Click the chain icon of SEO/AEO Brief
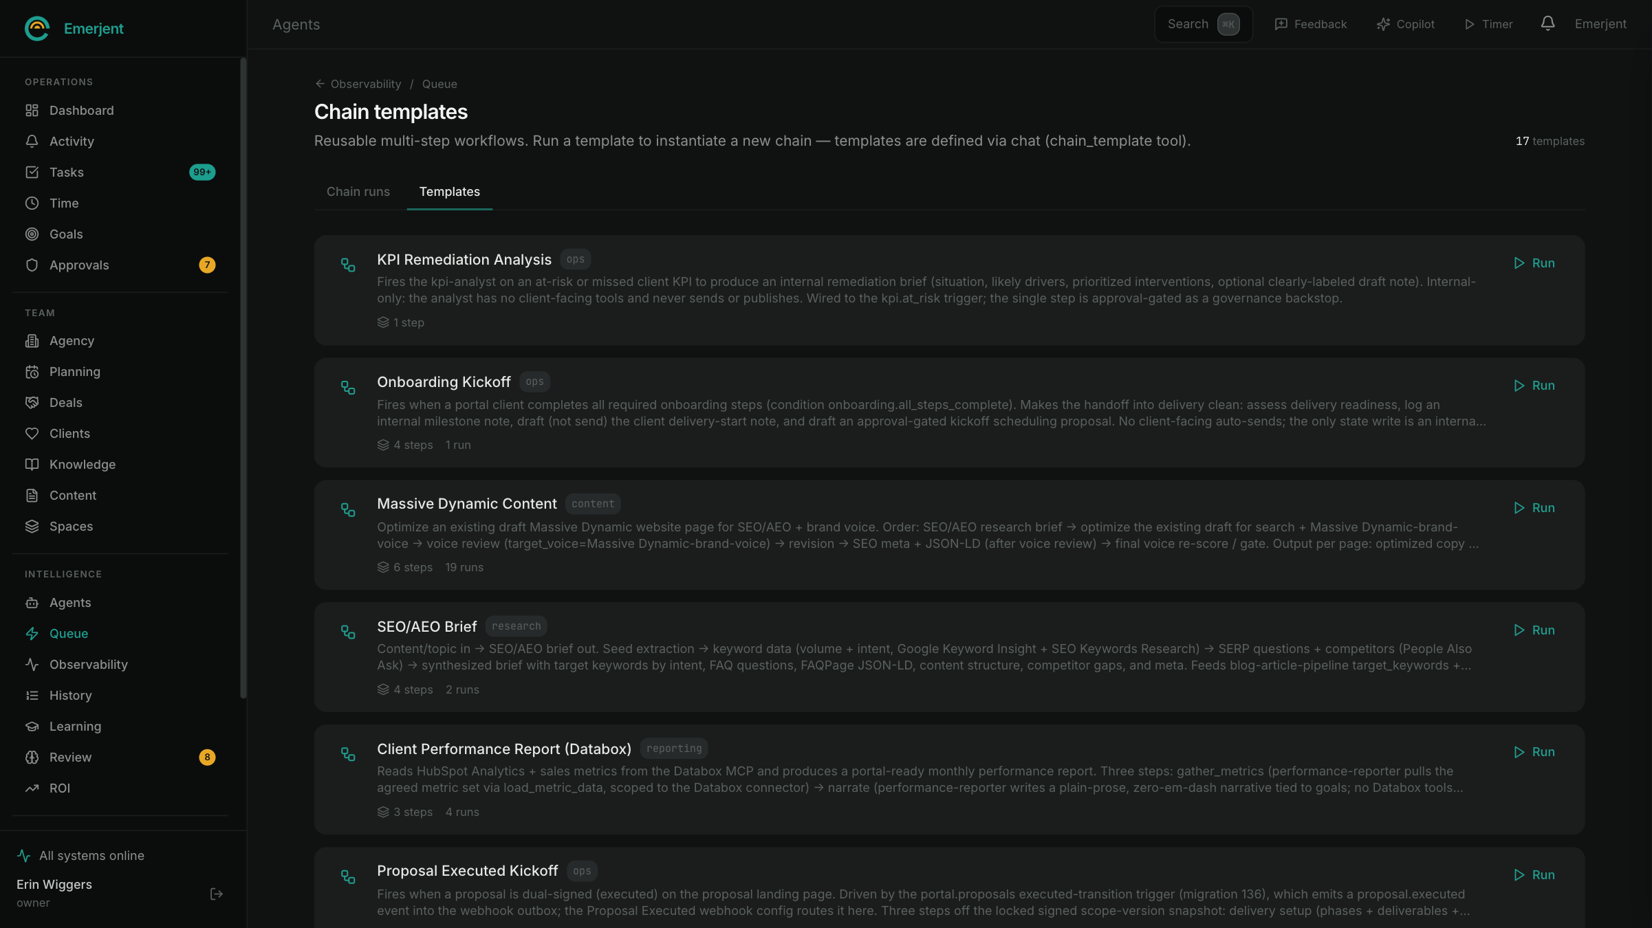1652x928 pixels. point(348,632)
